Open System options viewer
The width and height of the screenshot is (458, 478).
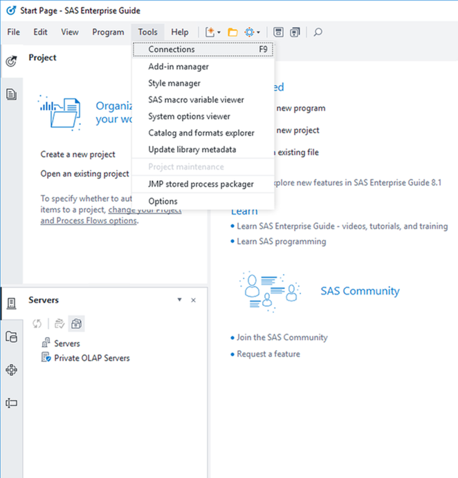(203, 116)
